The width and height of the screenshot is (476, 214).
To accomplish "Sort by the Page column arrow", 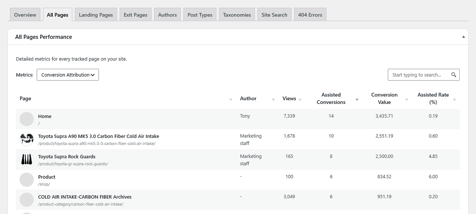I will (231, 100).
